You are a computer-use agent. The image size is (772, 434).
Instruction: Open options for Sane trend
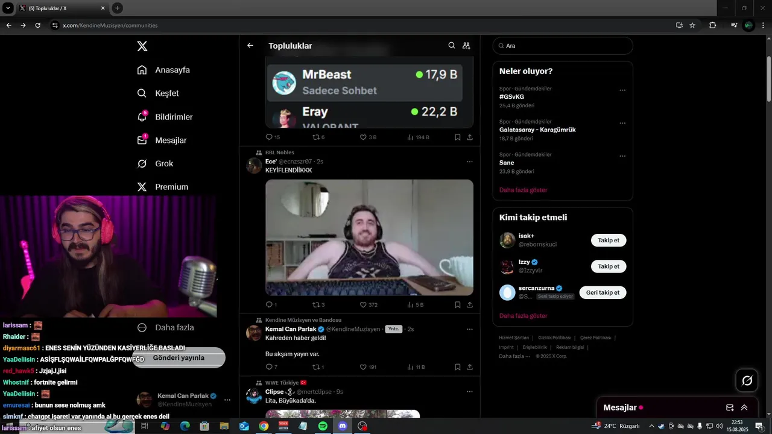pyautogui.click(x=622, y=156)
